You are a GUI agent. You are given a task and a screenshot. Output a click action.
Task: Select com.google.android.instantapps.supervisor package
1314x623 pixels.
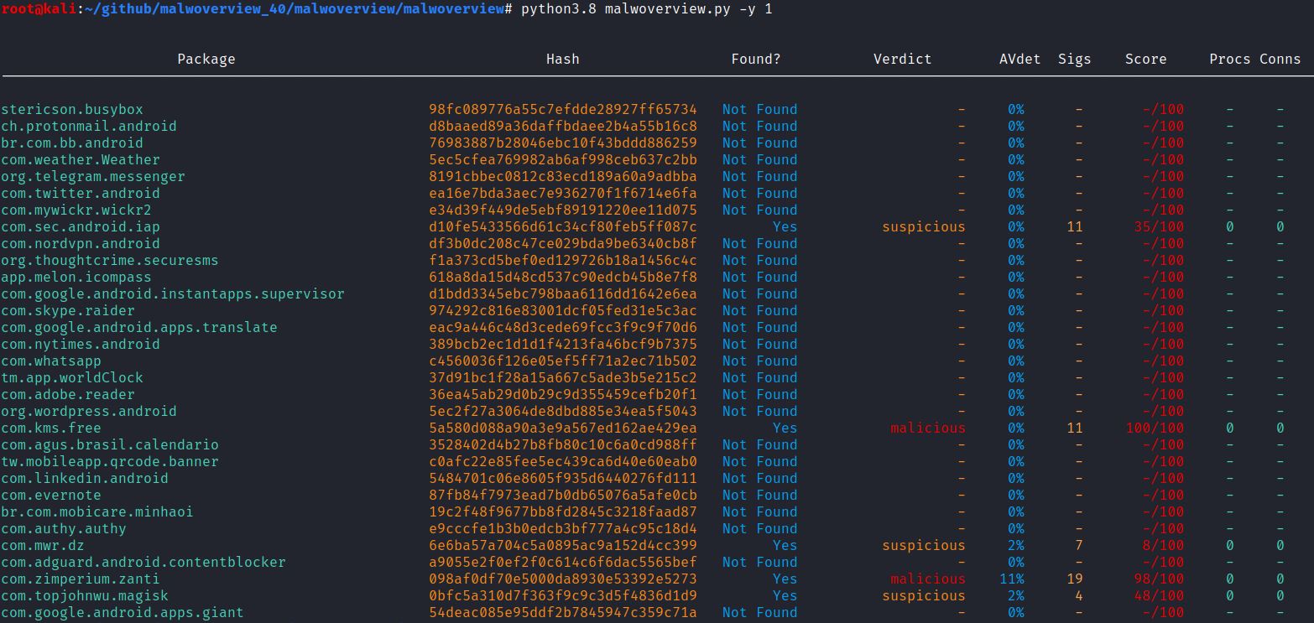click(173, 293)
